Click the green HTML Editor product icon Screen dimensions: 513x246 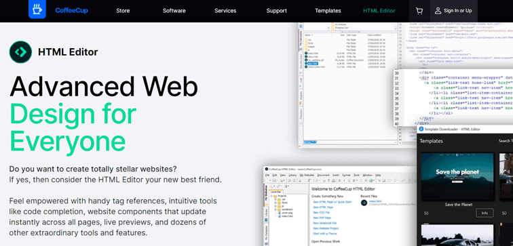20,52
